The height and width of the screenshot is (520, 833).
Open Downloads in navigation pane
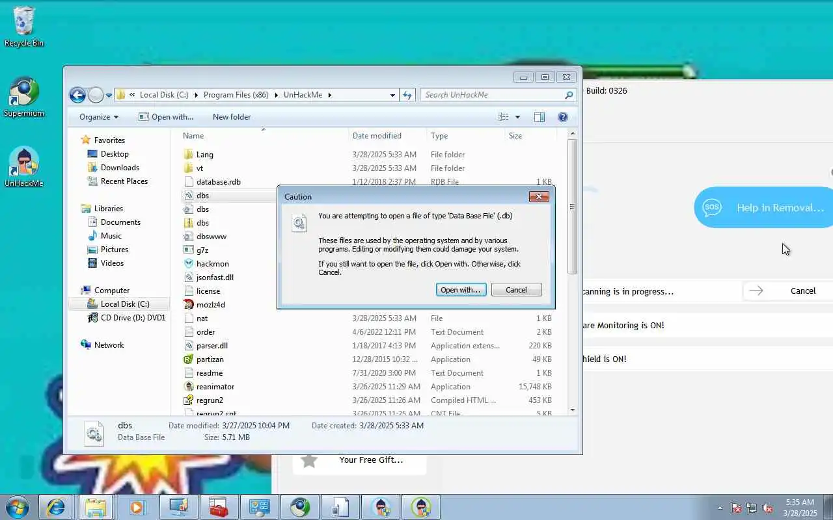click(120, 168)
